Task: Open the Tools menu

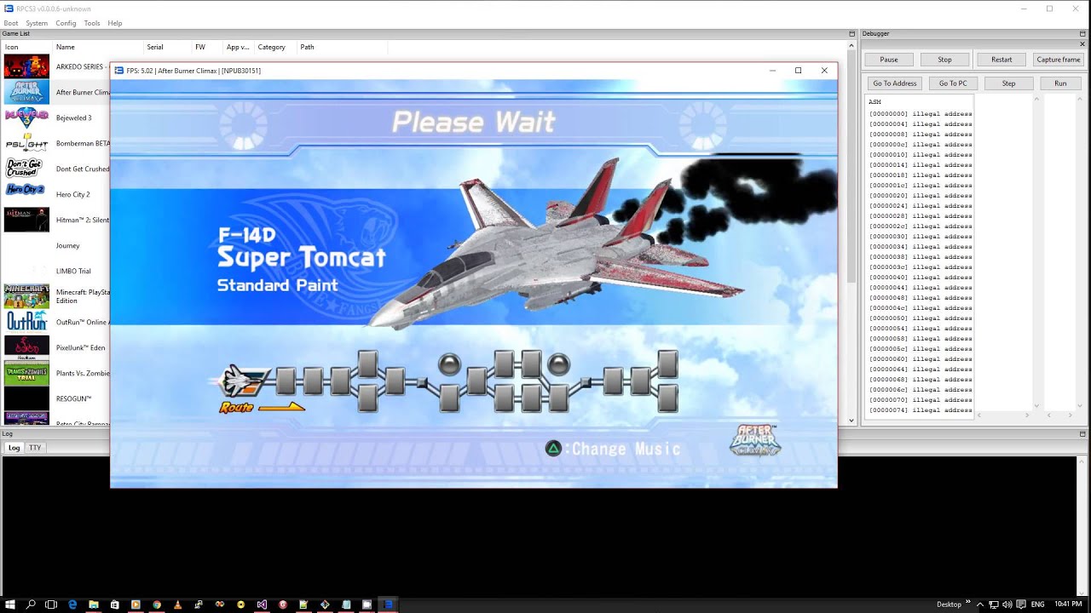Action: 92,23
